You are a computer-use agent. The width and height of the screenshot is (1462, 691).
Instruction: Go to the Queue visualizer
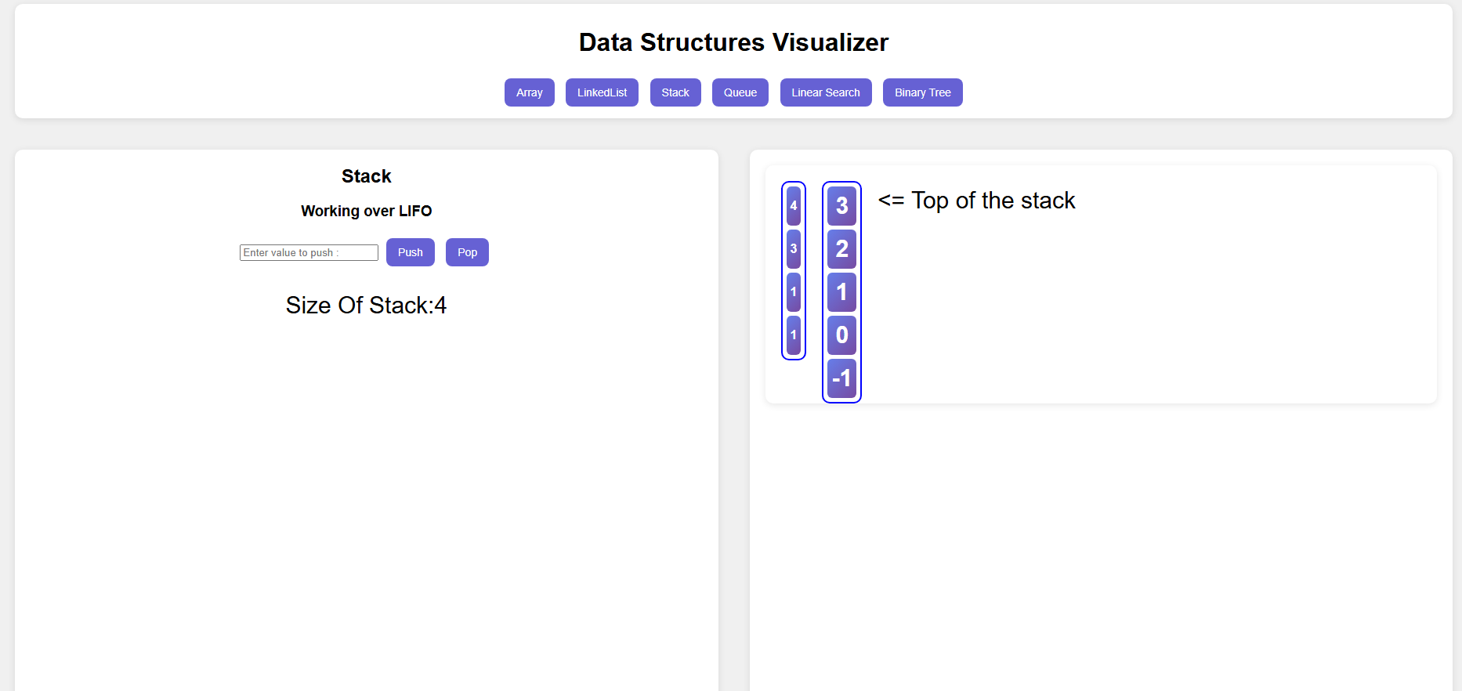[x=740, y=92]
